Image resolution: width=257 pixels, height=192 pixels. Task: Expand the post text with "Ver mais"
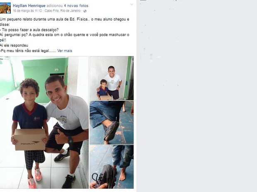(x=65, y=51)
